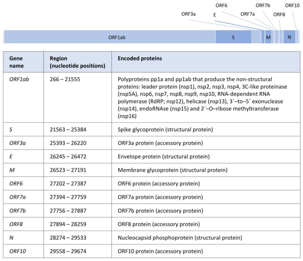Click the ORF6 label above the genome diagram
This screenshot has height=261, width=303.
click(221, 5)
